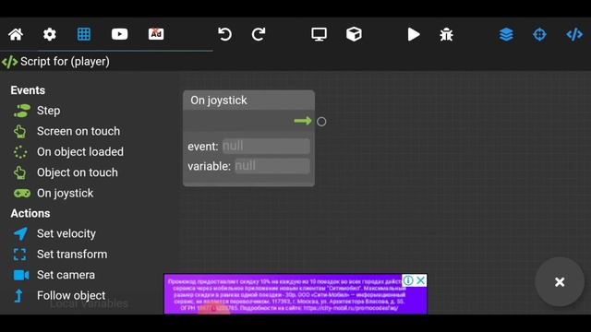Add the Step event
The image size is (591, 332).
(x=48, y=111)
